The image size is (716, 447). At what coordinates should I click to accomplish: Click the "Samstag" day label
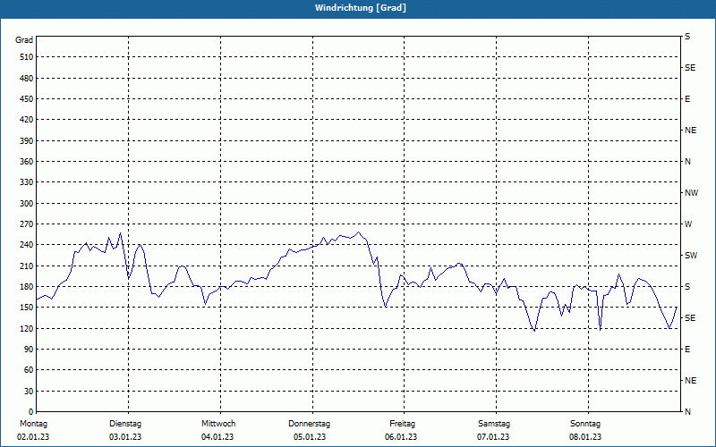494,424
